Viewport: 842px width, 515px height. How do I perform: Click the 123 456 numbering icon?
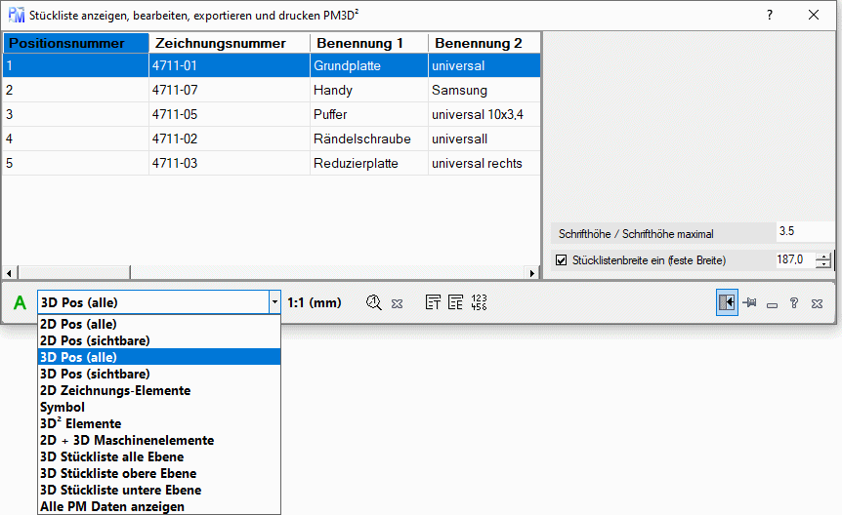click(x=479, y=303)
